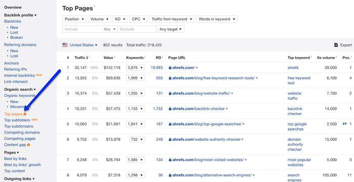The image size is (354, 182).
Task: Click the info icon beside the Top Pages title
Action: (x=94, y=6)
